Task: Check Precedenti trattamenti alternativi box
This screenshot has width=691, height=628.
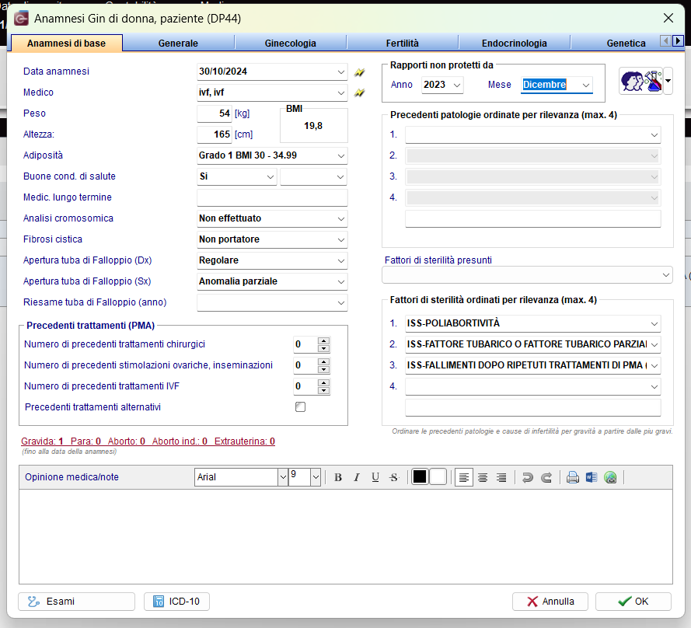Action: [301, 406]
